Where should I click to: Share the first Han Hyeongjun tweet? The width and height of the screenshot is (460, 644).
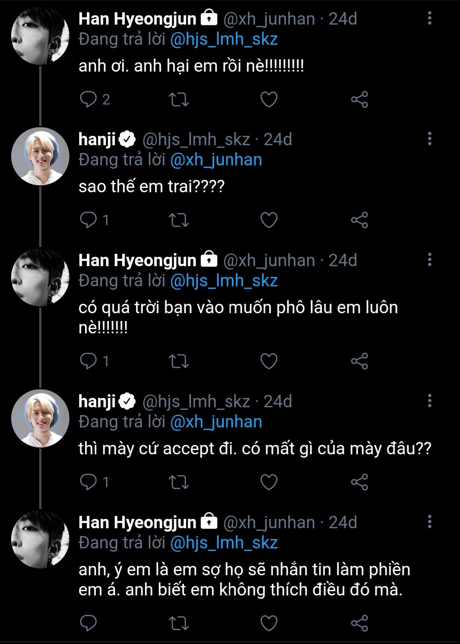click(359, 100)
